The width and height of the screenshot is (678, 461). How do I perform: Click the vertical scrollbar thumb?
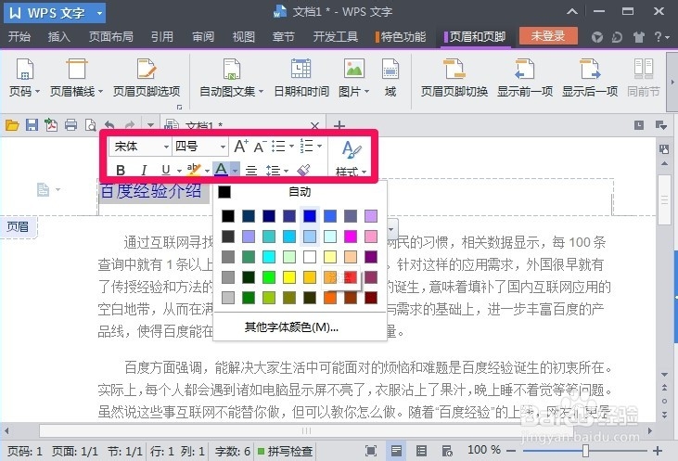click(x=664, y=199)
